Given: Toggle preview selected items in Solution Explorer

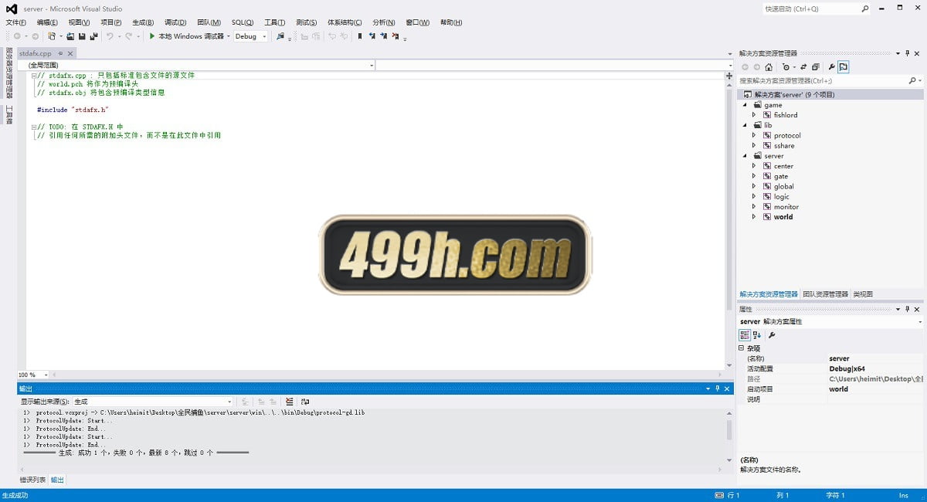Looking at the screenshot, I should pyautogui.click(x=844, y=67).
